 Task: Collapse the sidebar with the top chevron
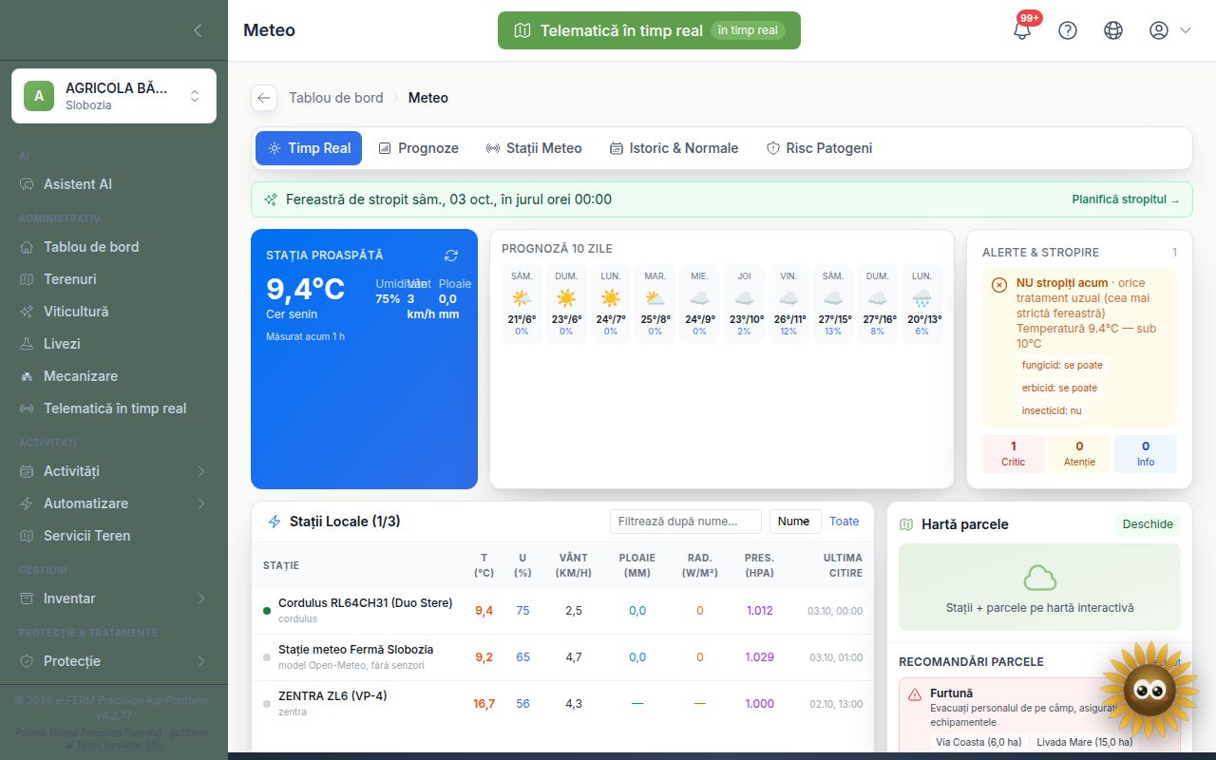pos(198,30)
